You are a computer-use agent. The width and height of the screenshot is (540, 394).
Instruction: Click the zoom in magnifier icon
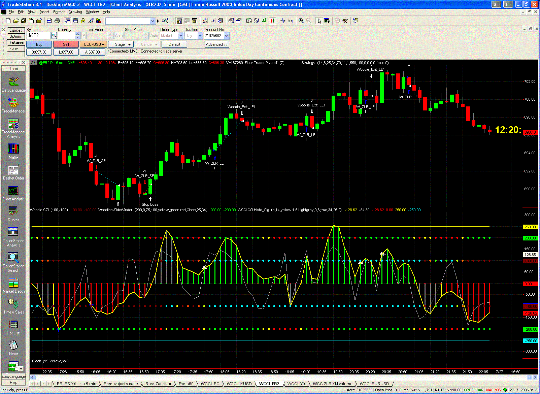point(301,21)
